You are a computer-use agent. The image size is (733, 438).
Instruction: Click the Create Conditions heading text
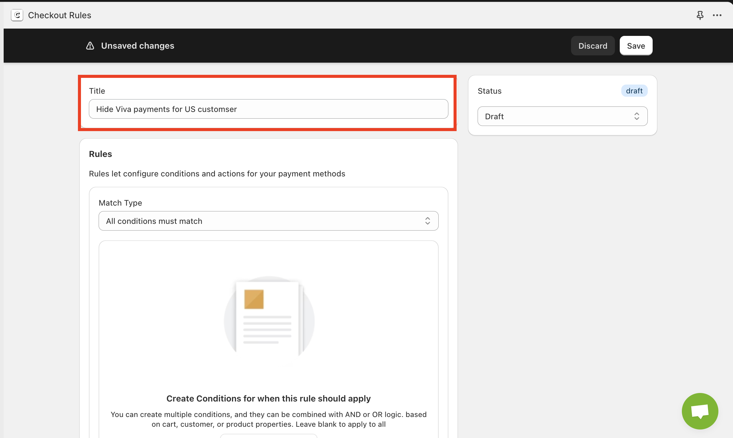[268, 398]
